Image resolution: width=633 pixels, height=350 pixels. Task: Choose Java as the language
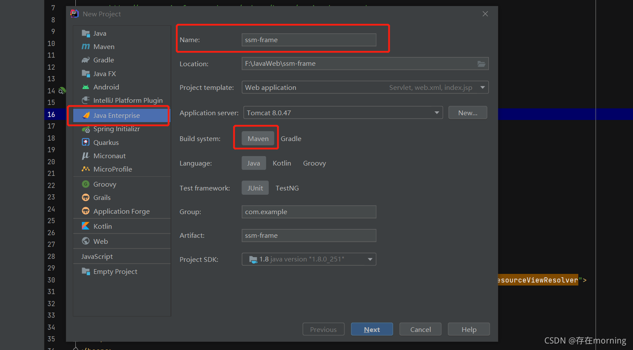254,163
